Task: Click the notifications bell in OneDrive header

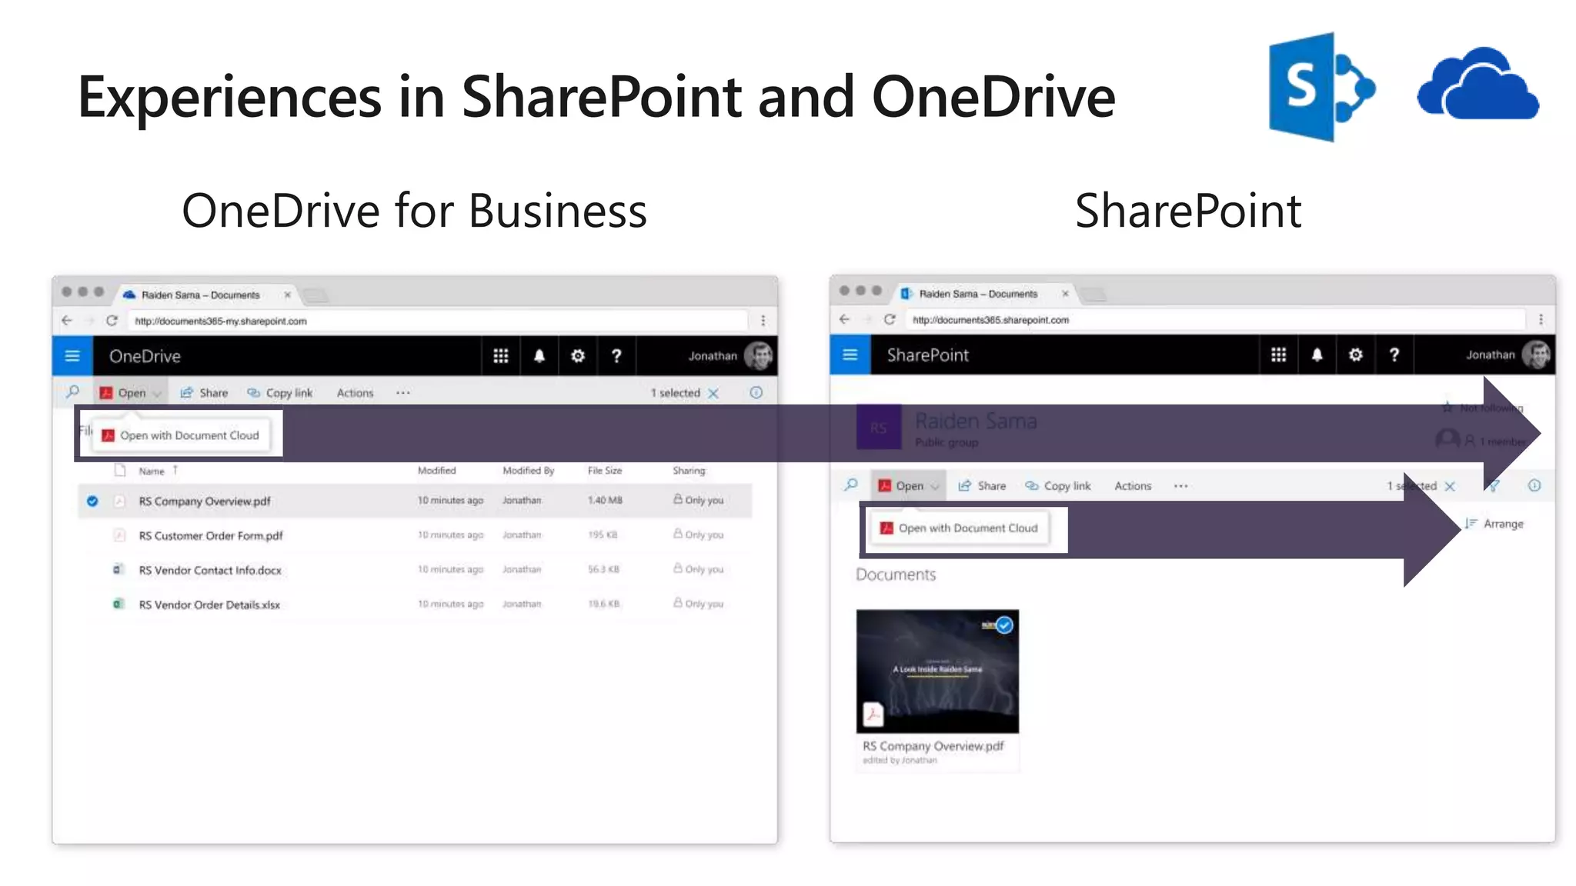Action: (539, 356)
